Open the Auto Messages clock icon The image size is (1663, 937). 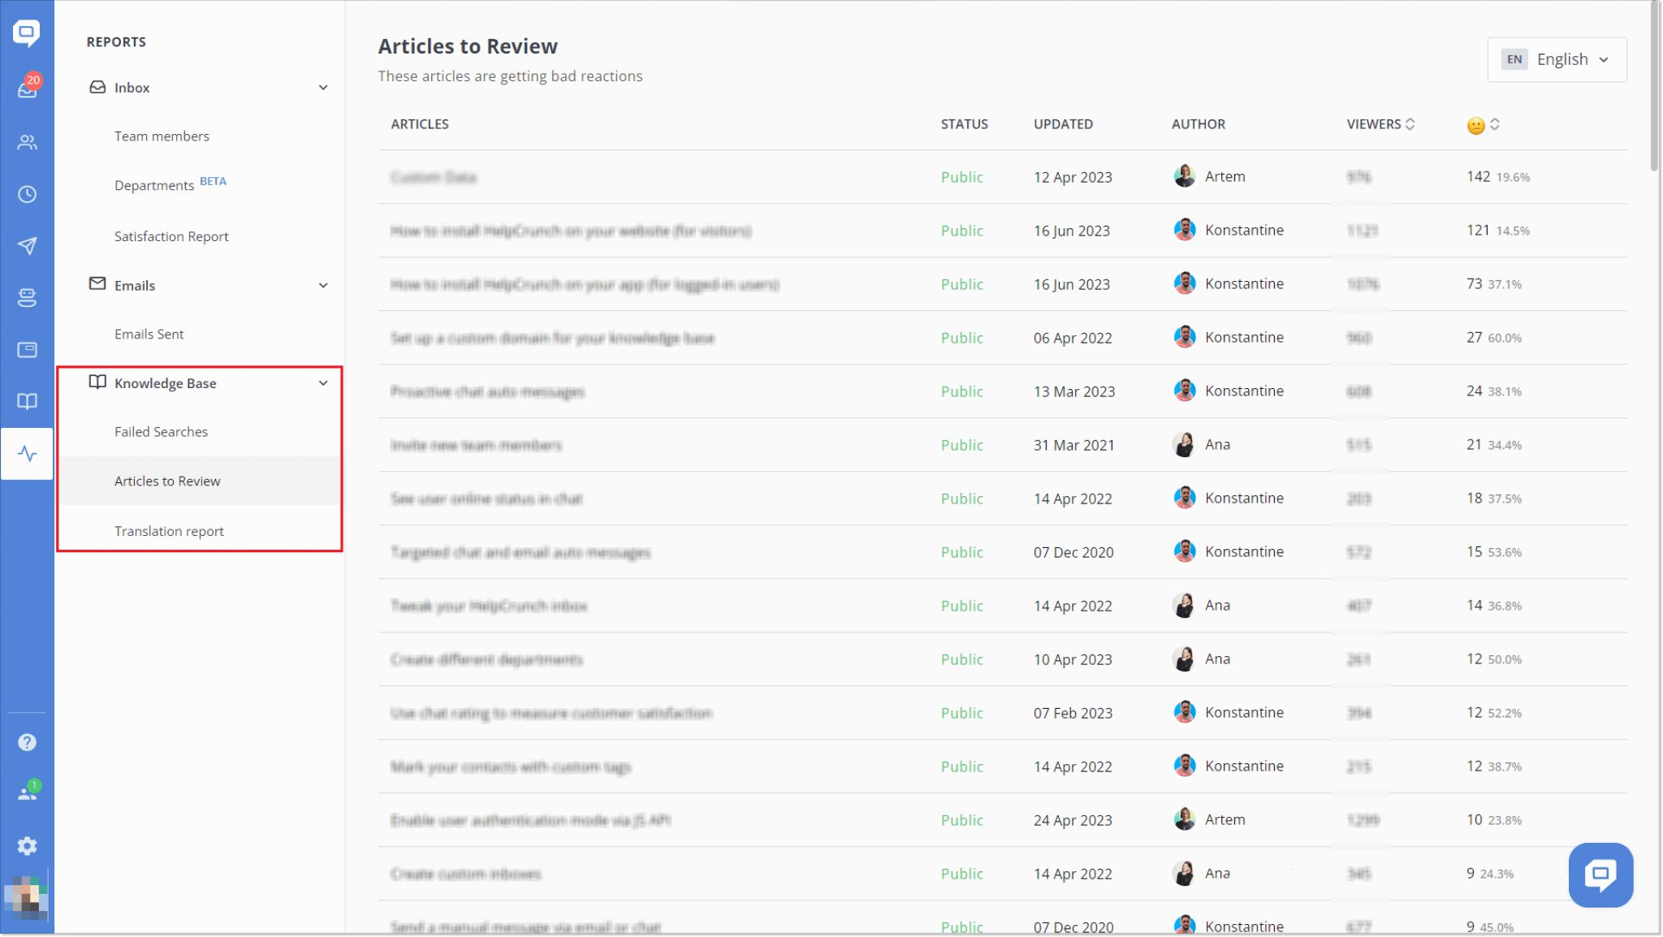[x=28, y=195]
